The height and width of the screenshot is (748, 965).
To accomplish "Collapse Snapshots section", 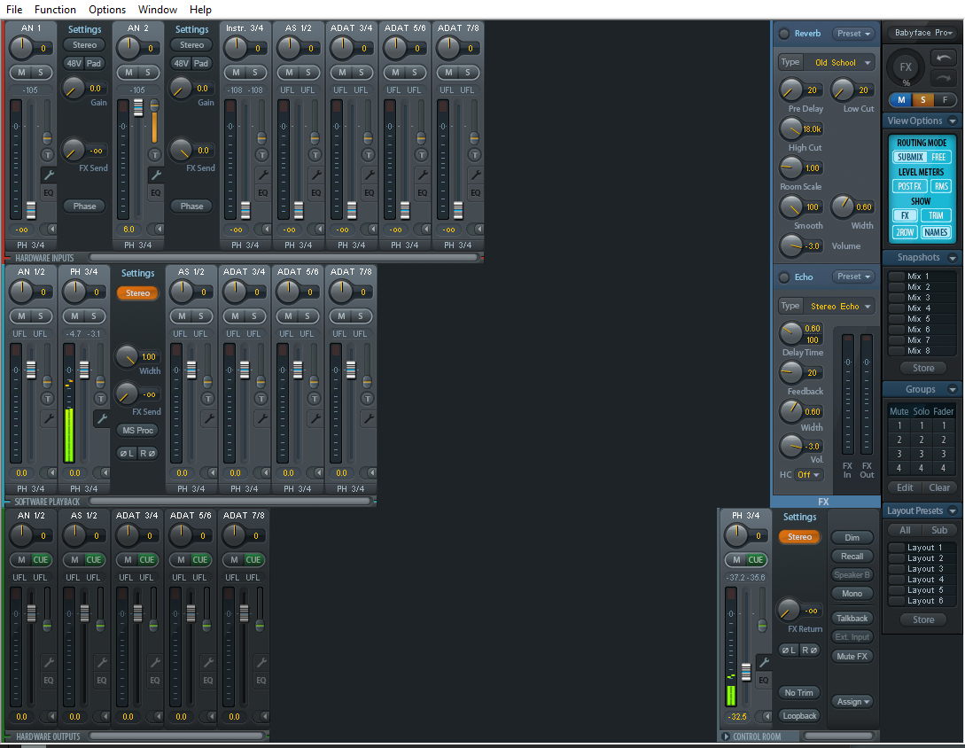I will [953, 257].
